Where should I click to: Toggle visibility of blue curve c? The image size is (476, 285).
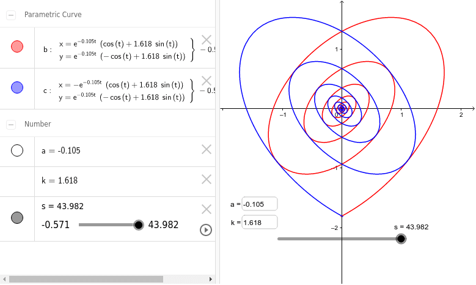point(17,87)
